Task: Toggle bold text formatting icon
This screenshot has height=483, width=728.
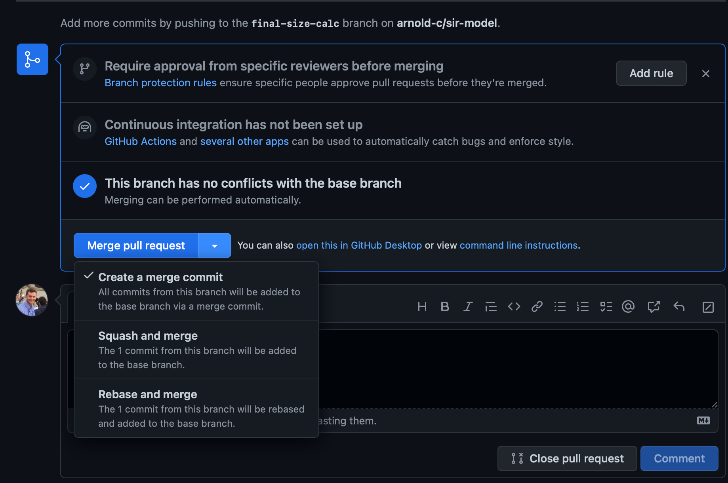Action: pyautogui.click(x=445, y=307)
